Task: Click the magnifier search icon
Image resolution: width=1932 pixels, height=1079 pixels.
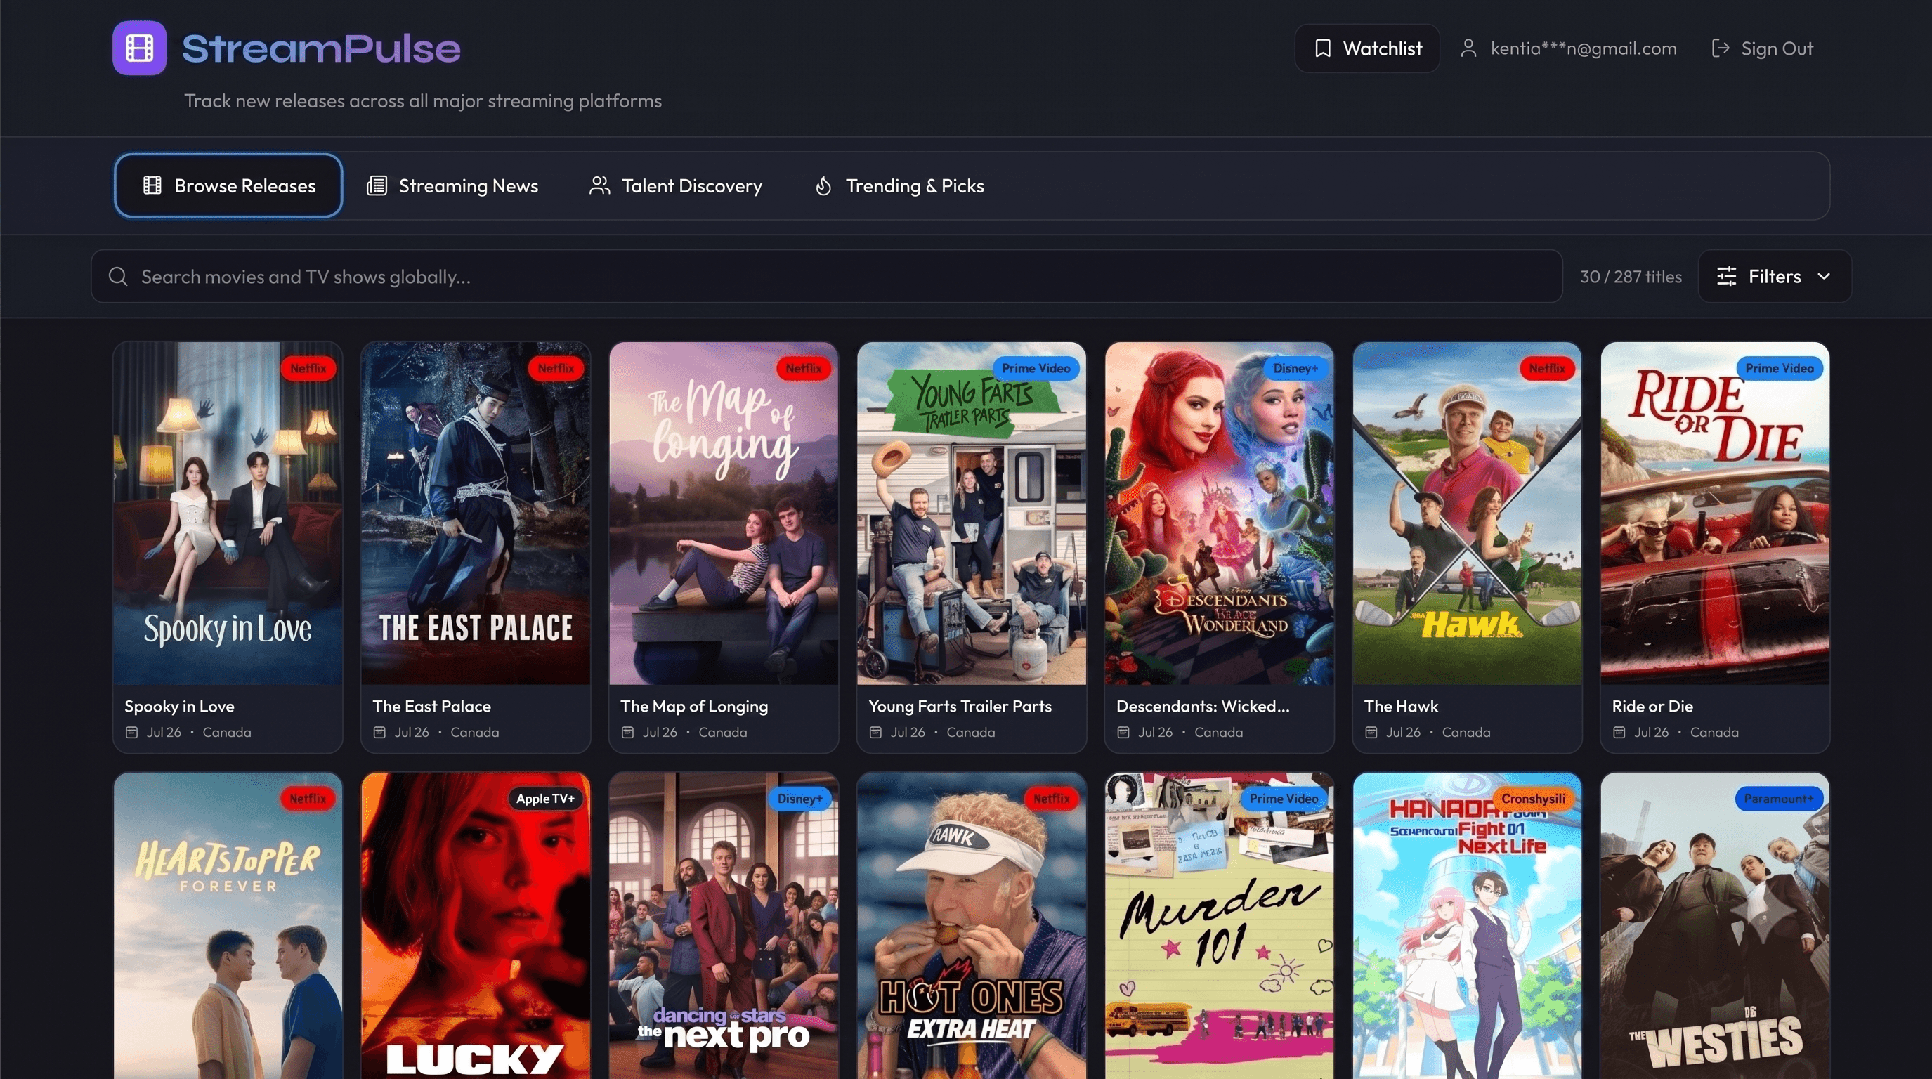Action: [118, 276]
